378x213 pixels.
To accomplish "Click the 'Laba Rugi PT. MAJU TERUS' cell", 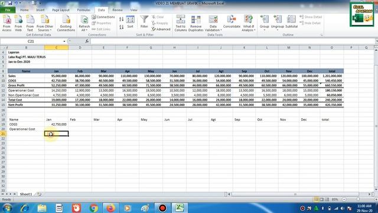I will pyautogui.click(x=27, y=57).
